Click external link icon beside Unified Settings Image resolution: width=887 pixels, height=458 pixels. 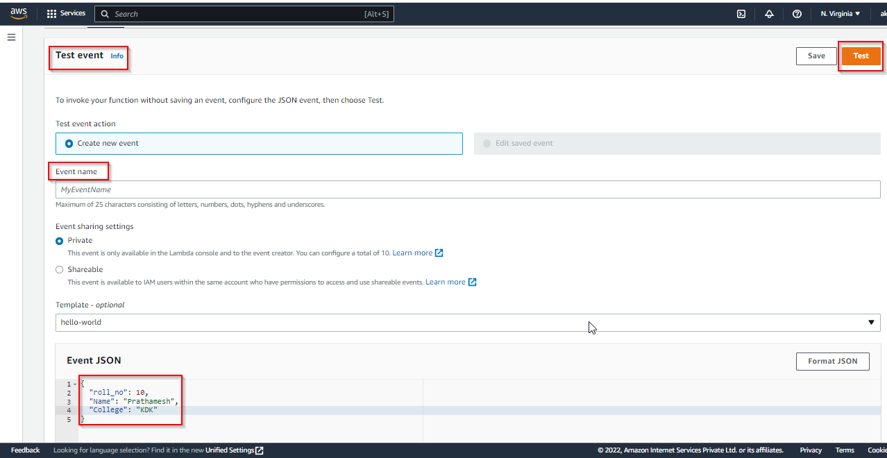pyautogui.click(x=260, y=450)
